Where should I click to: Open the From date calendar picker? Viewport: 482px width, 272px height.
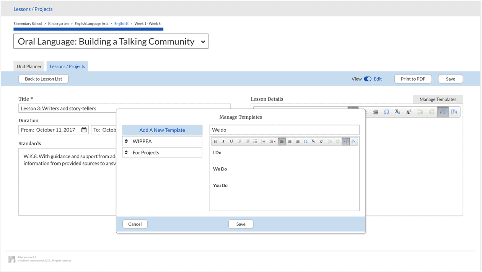[x=84, y=130]
